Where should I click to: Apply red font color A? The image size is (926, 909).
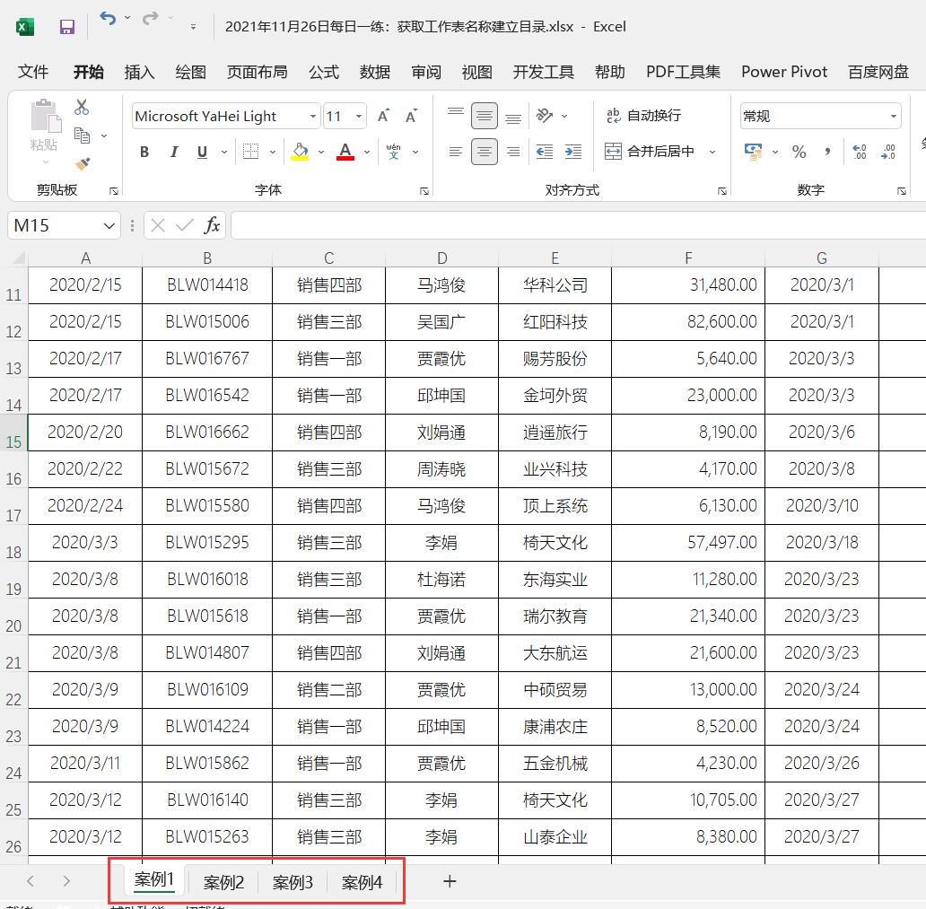345,152
